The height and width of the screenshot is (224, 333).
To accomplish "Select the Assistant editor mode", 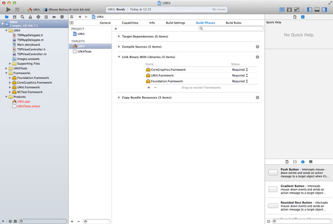I will [289, 9].
